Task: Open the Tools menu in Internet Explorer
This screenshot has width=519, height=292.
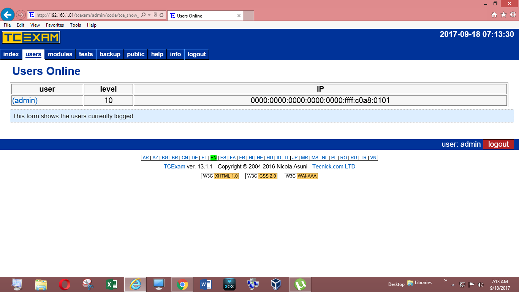Action: [75, 25]
